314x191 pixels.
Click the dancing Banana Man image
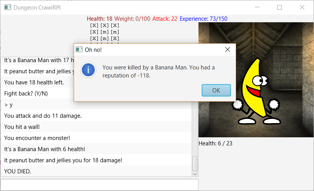point(256,92)
